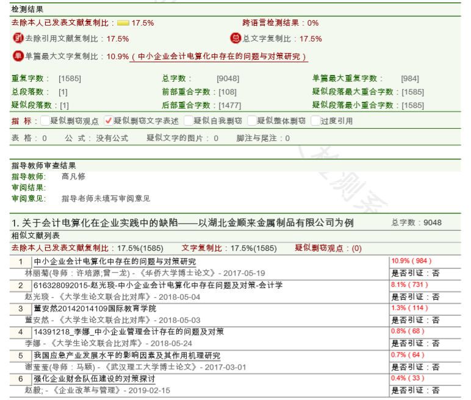Check the 疑似剽窃观点 checkbox

coord(45,120)
